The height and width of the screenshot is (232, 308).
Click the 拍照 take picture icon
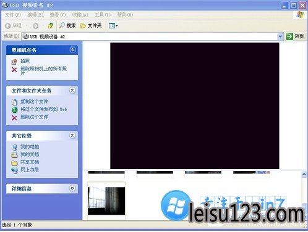(14, 61)
